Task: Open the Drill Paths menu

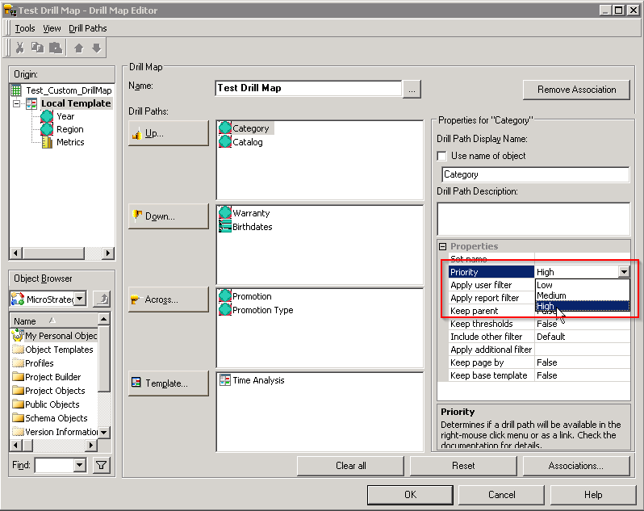Action: tap(87, 28)
